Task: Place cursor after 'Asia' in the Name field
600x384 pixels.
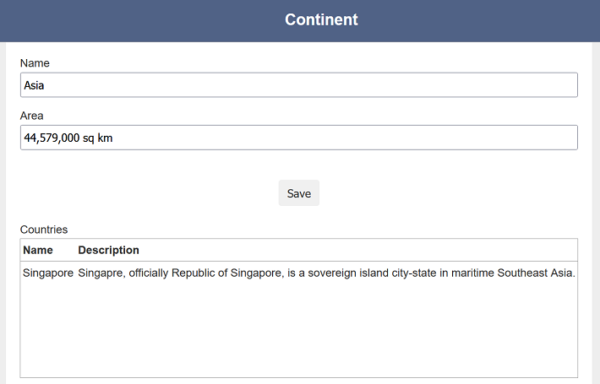Action: [45, 85]
